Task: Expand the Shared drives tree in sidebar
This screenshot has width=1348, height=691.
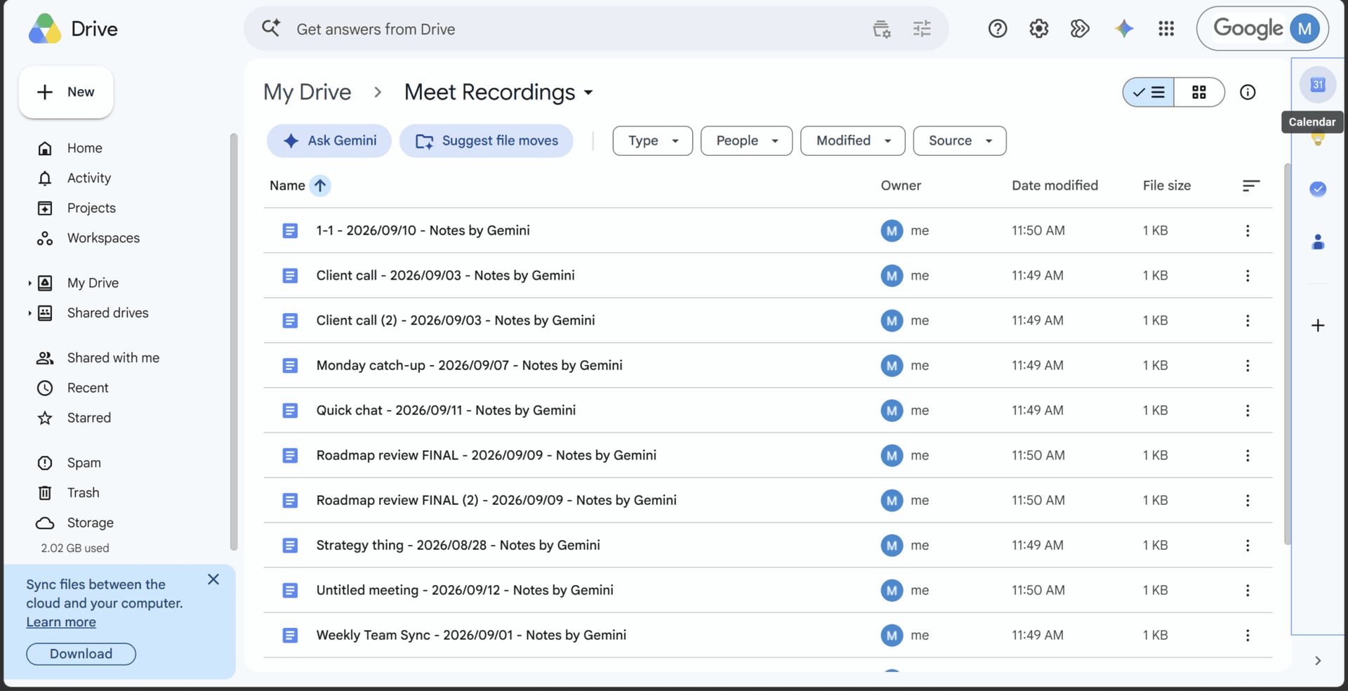Action: tap(29, 313)
